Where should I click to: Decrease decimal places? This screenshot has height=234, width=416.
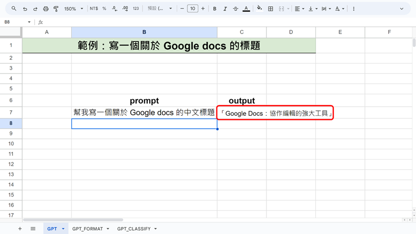(114, 9)
